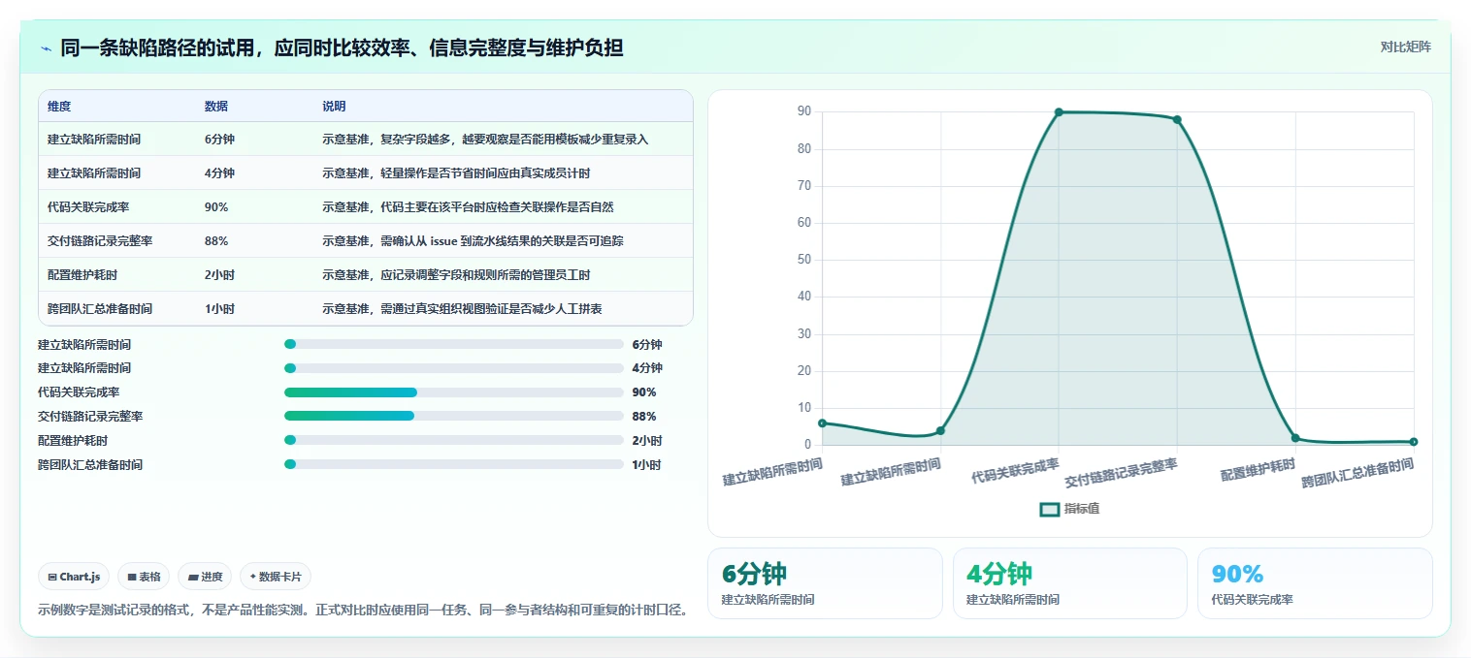Screen dimensions: 1471x658
Task: Click chart data point at 88 for 交付链路记录完整率
Action: pos(1177,120)
